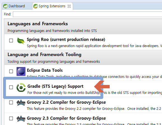The width and height of the screenshot is (162, 125).
Task: Check the Eclipse Data Tools checkbox
Action: click(x=11, y=71)
